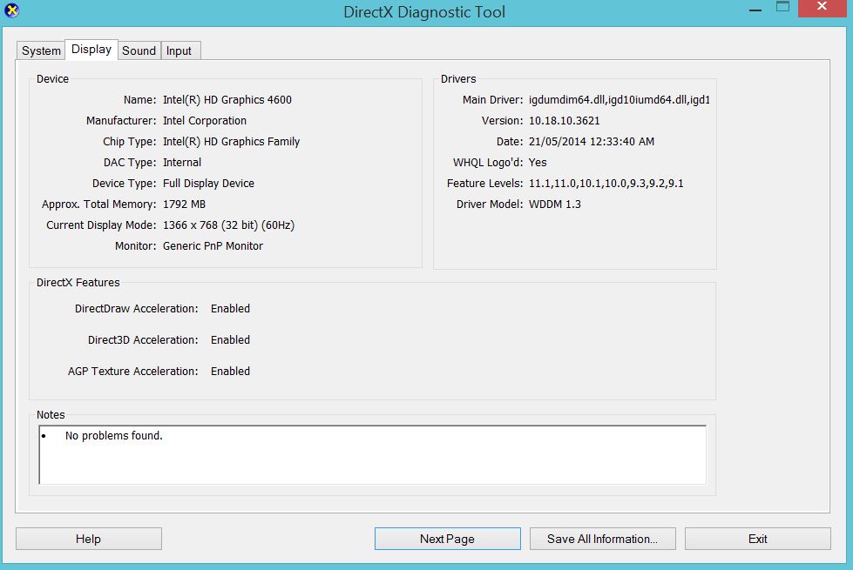Screen dimensions: 853x570
Task: Open the Sound tab
Action: (x=139, y=50)
